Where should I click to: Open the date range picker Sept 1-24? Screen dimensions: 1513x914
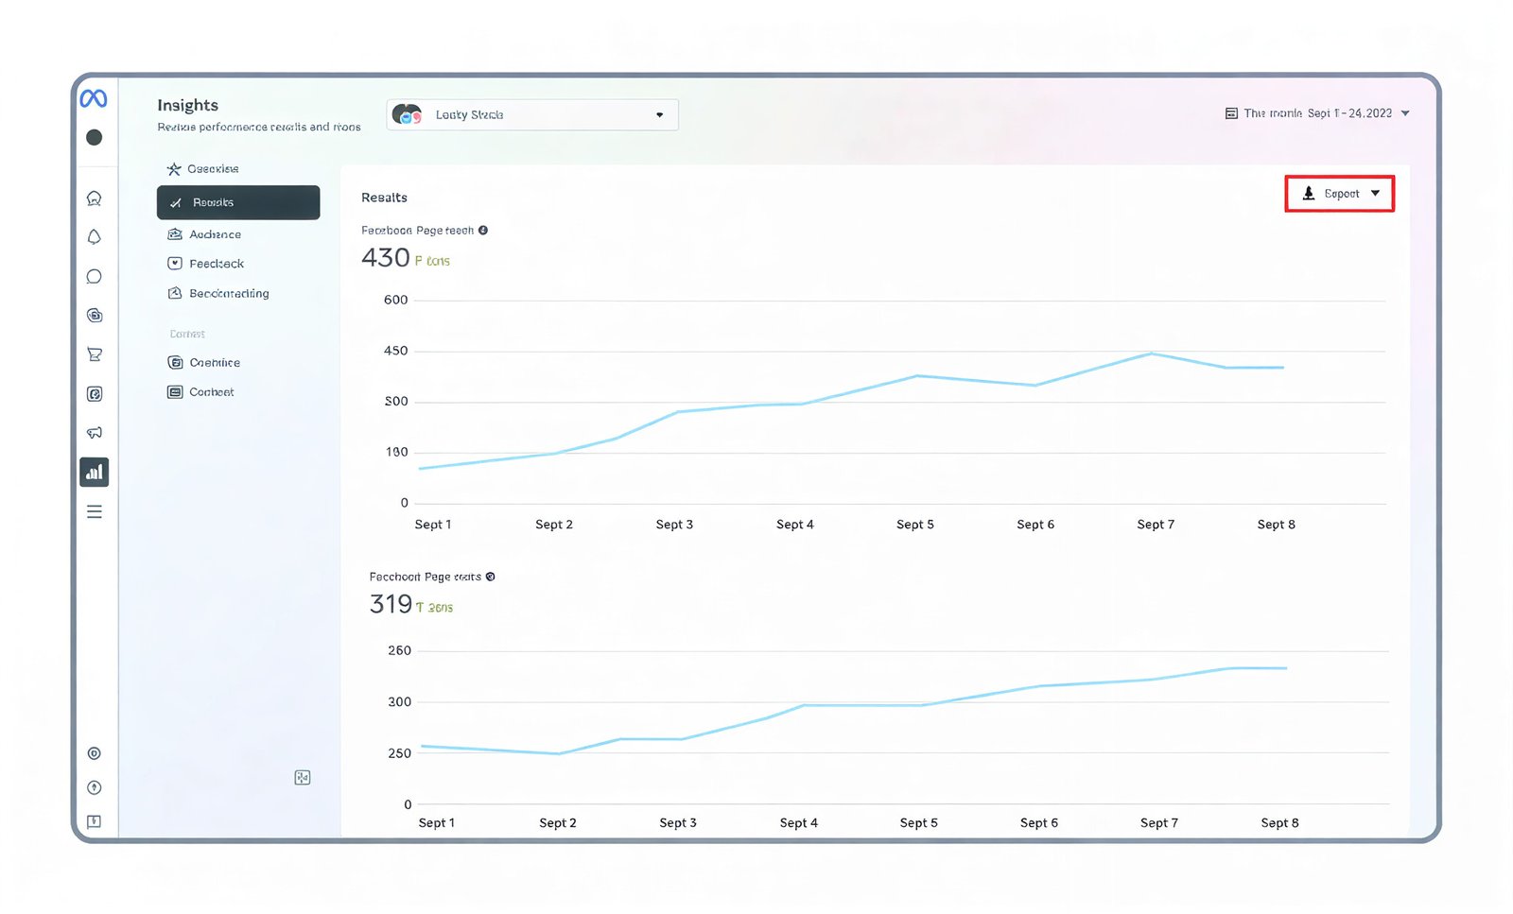[x=1317, y=113]
